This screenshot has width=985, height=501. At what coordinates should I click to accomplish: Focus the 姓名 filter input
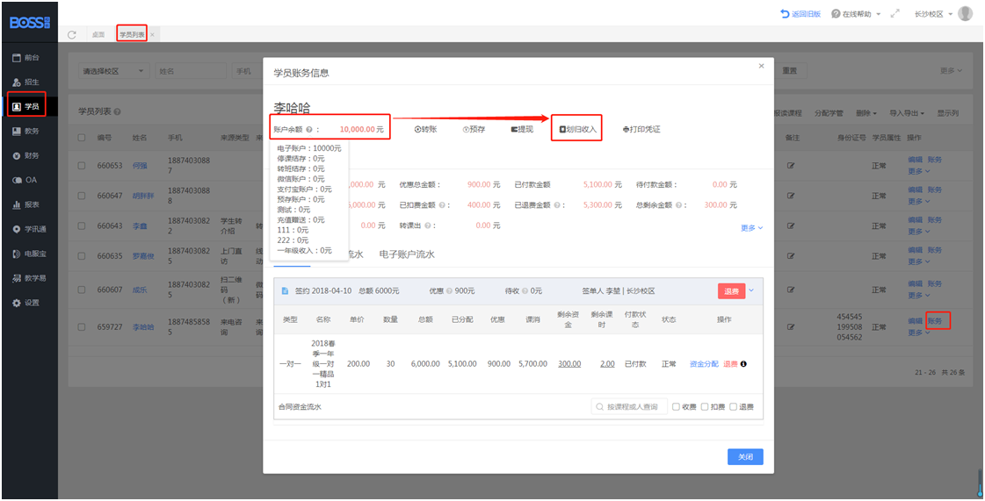coord(191,71)
